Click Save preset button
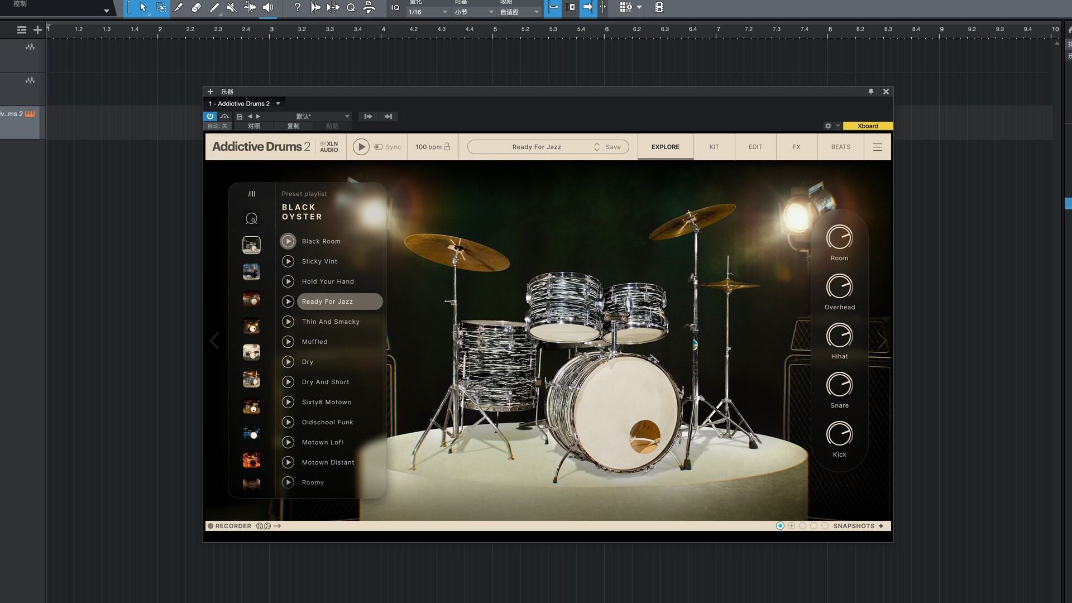Screen dimensions: 1072x603 [x=613, y=147]
